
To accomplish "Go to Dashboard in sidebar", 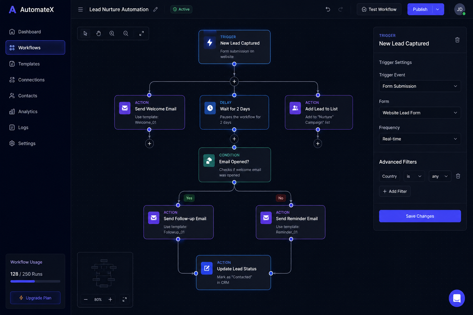I will click(x=35, y=32).
